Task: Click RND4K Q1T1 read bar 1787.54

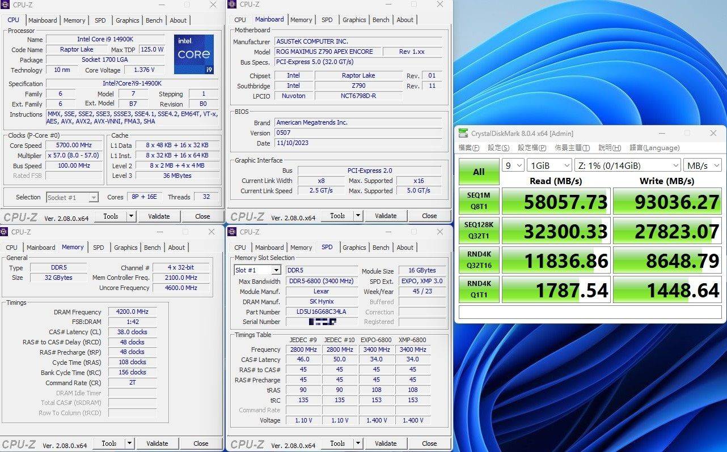Action: [x=556, y=290]
